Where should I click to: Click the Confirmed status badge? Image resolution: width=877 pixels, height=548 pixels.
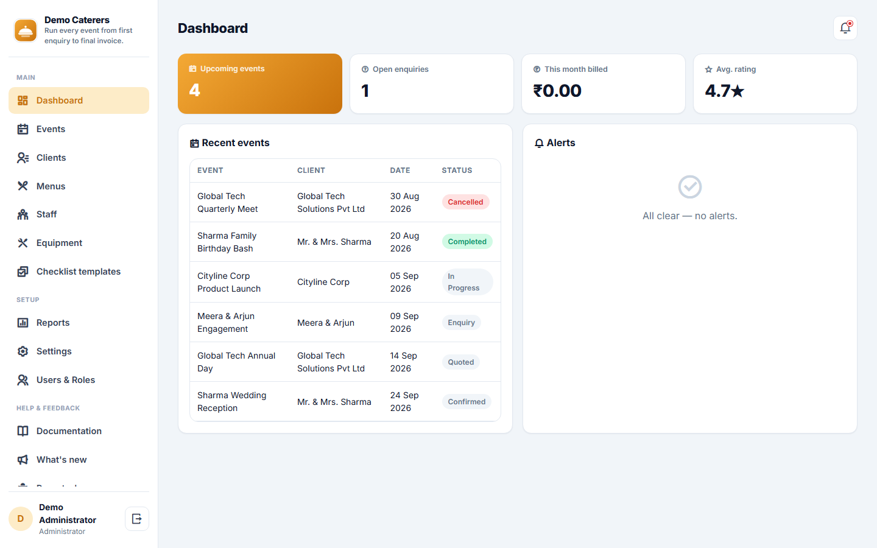[x=467, y=402]
